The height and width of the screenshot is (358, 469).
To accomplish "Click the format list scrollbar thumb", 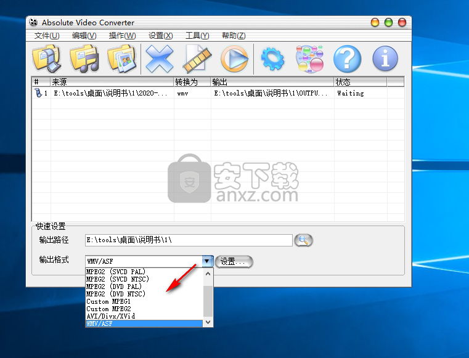I will pyautogui.click(x=208, y=300).
